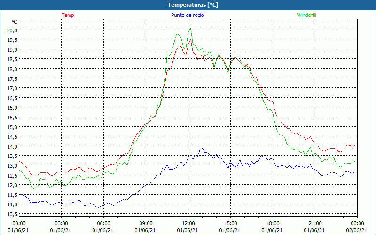Click the 02/06/21 date label
376x235 pixels.
point(357,230)
